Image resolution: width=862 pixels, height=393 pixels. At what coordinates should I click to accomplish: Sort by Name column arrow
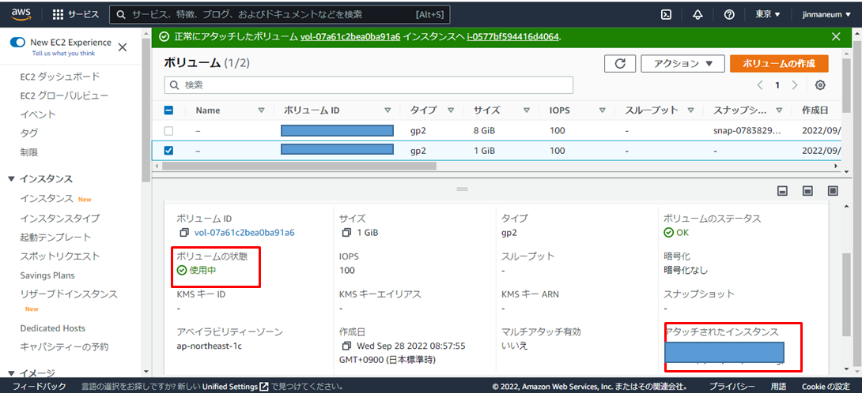tap(261, 110)
